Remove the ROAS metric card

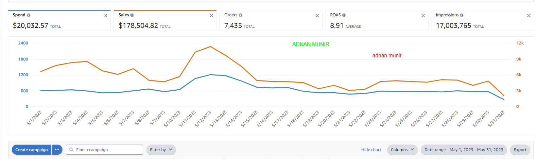423,16
